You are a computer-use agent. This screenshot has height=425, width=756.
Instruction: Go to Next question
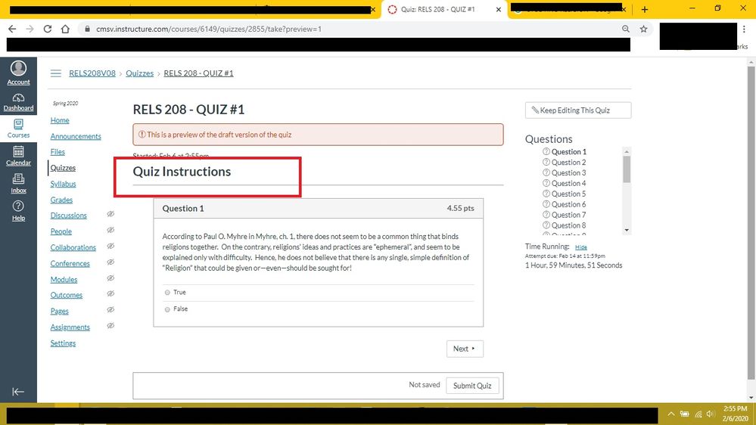464,349
